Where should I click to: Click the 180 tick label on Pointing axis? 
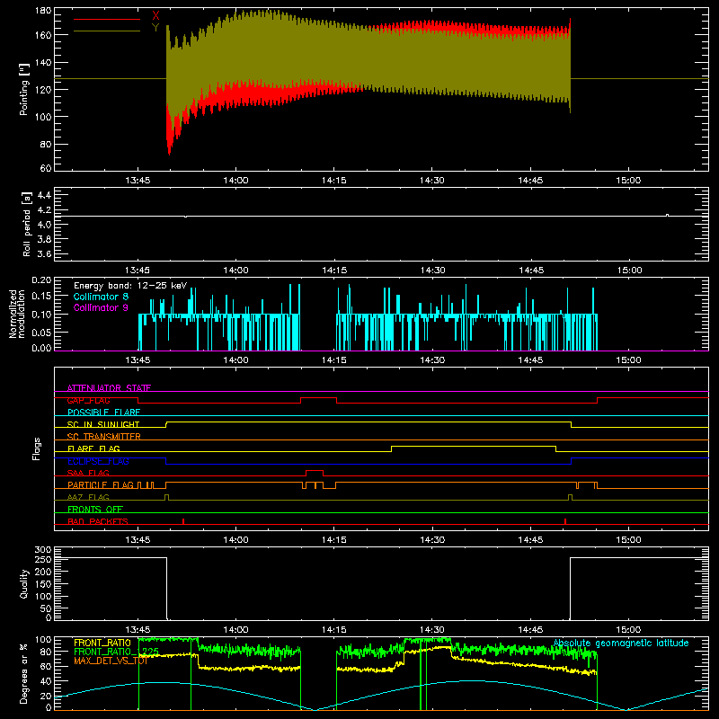point(42,11)
